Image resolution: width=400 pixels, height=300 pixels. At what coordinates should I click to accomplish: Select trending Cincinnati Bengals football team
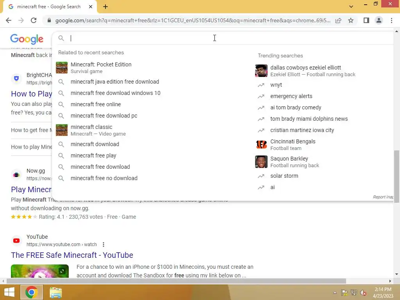(323, 145)
